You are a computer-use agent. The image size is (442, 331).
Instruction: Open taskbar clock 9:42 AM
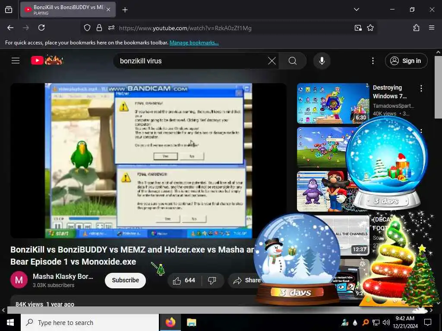(x=405, y=322)
